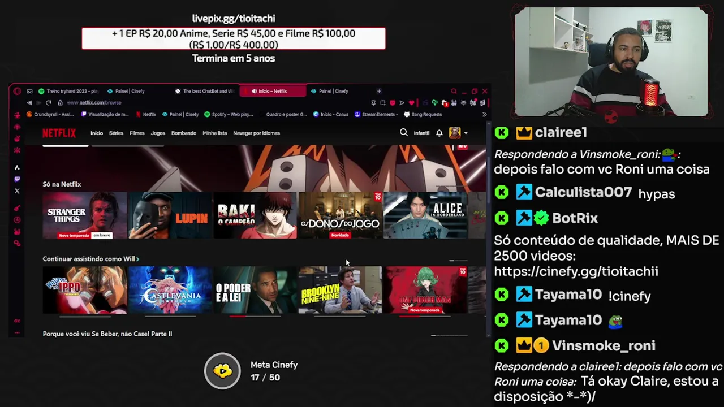
Task: Resume Brooklyn Nine-Nine thumbnail
Action: pyautogui.click(x=341, y=290)
